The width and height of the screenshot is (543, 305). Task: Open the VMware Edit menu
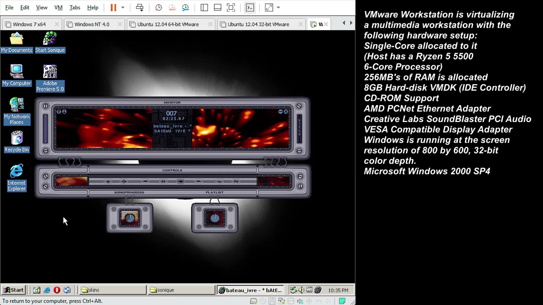click(x=25, y=8)
